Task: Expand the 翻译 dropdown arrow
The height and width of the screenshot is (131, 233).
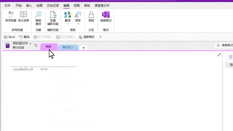Action: pyautogui.click(x=68, y=24)
